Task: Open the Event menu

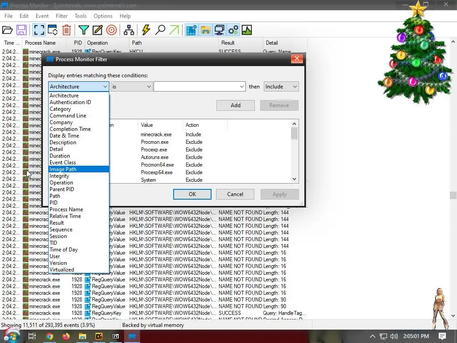Action: pos(42,16)
